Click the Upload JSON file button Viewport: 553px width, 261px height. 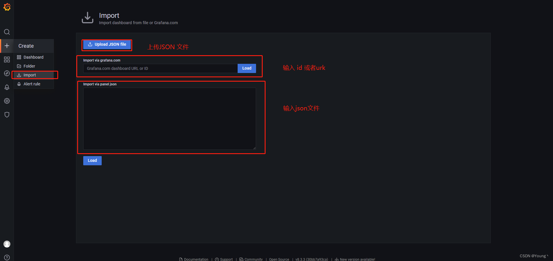point(107,45)
